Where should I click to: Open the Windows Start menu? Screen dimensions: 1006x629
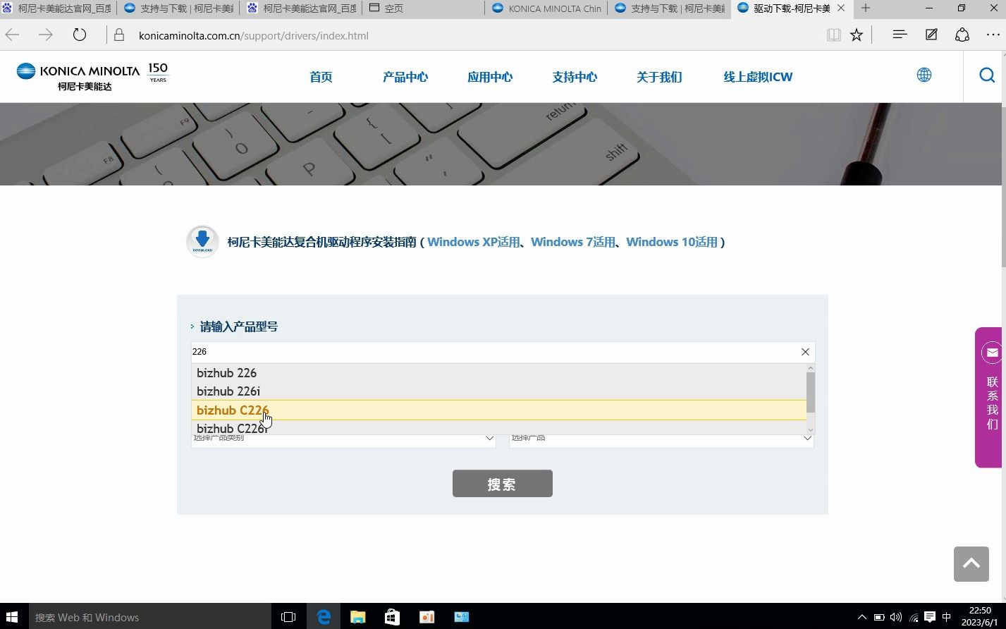coord(12,617)
